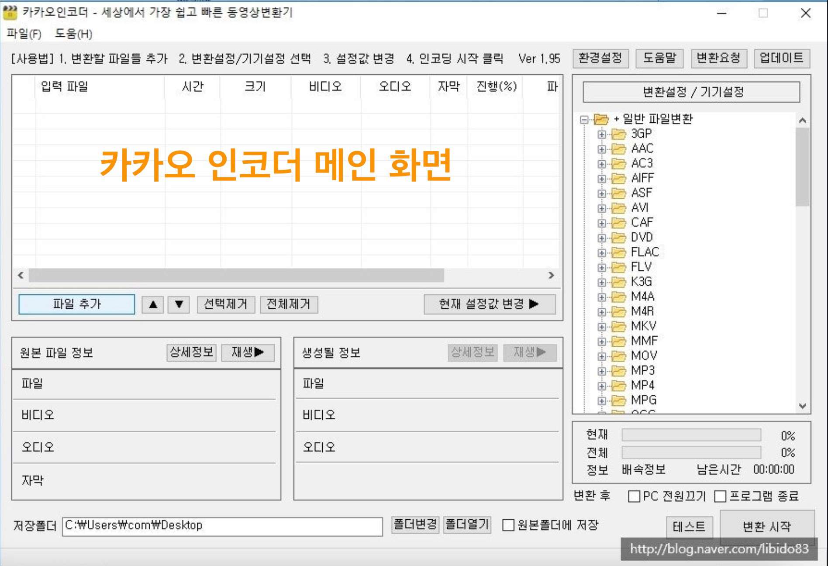Click the AIFF folder icon
The height and width of the screenshot is (566, 828).
point(618,178)
